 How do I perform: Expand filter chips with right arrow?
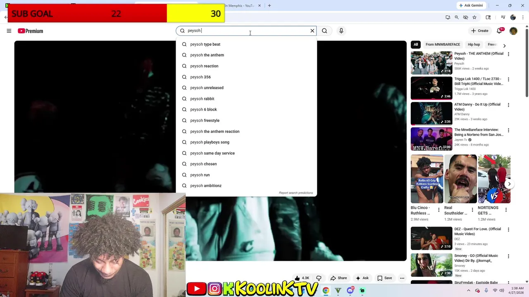pos(504,45)
